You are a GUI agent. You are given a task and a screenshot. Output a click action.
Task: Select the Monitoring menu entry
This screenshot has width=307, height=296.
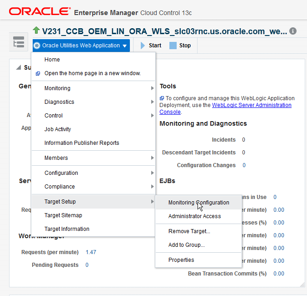[93, 88]
